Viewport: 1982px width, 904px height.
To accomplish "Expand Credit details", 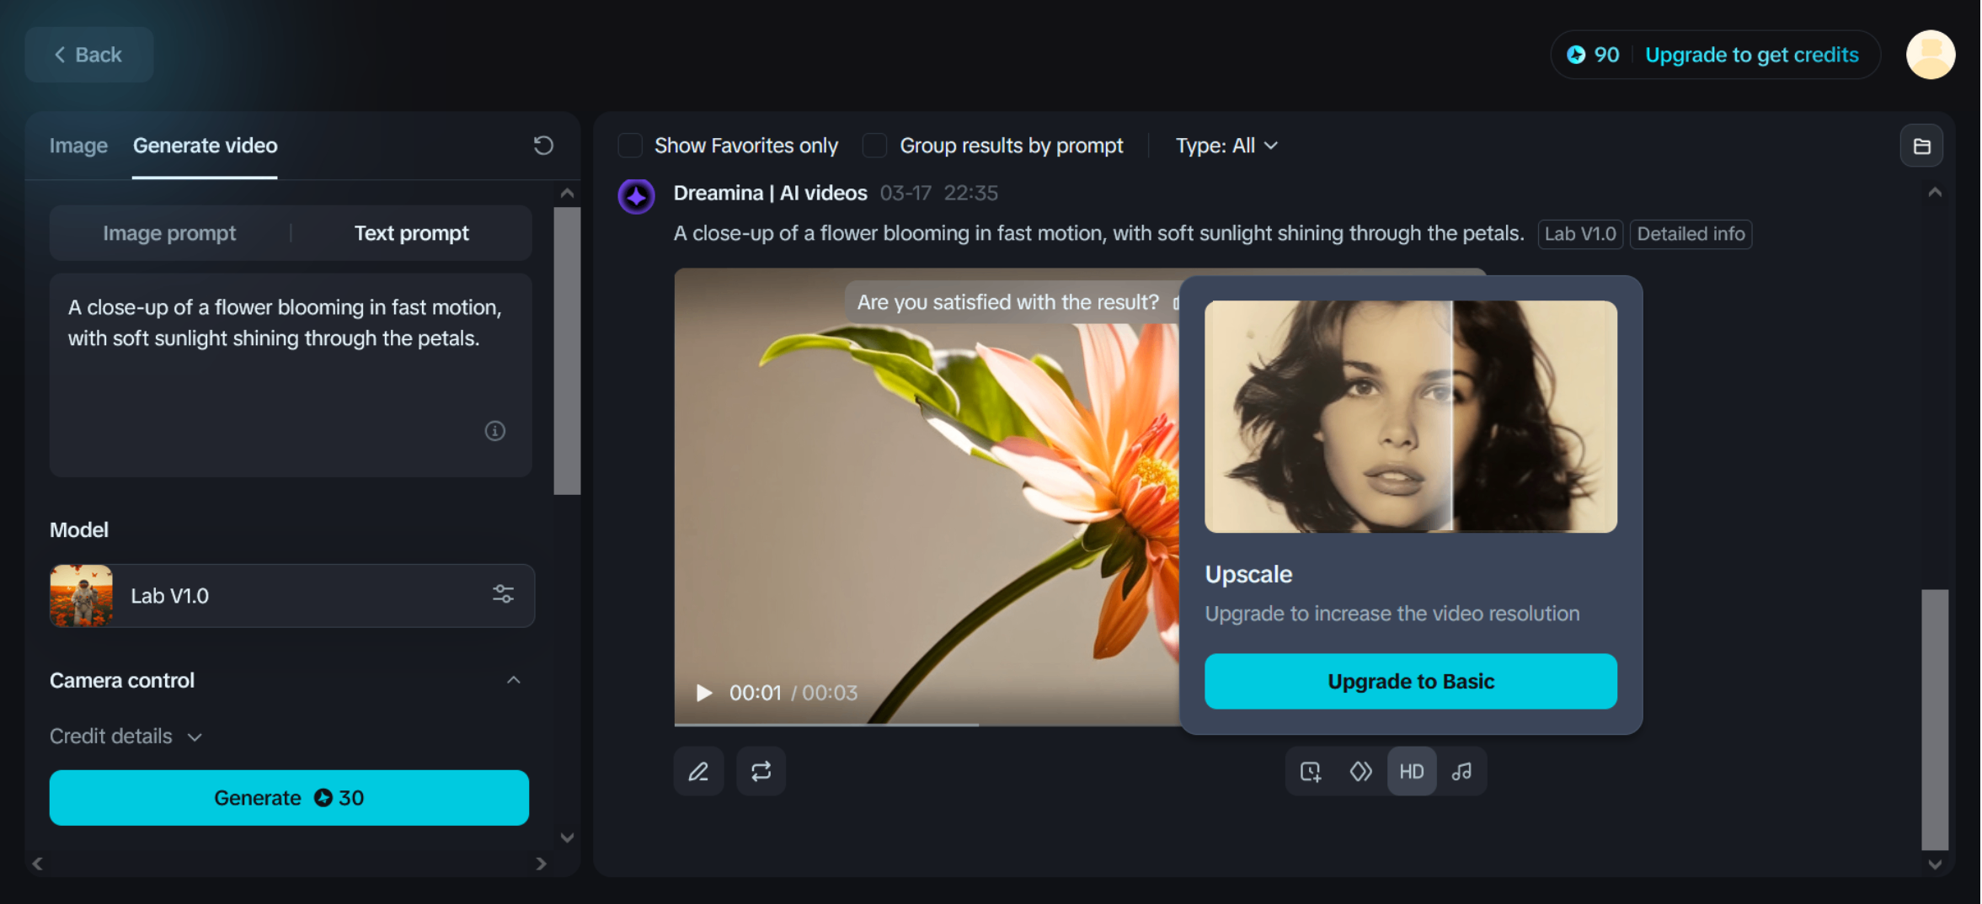I will coord(126,736).
